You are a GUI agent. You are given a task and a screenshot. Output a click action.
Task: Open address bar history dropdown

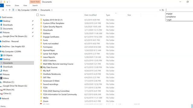160,10
